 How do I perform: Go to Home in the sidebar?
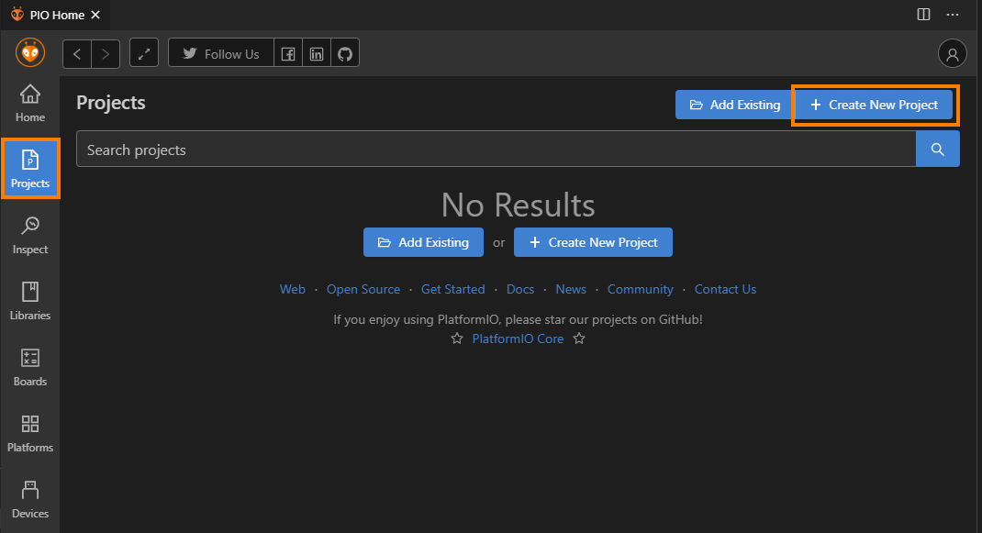[x=30, y=104]
